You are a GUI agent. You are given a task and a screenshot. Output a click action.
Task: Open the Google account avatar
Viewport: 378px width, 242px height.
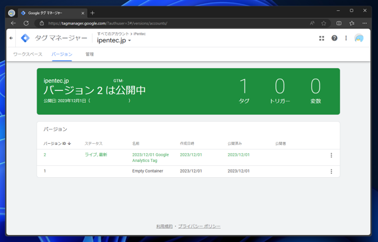(359, 38)
